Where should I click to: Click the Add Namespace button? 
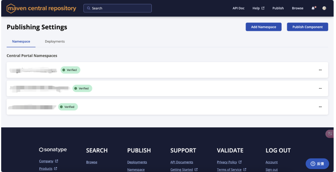pyautogui.click(x=264, y=27)
